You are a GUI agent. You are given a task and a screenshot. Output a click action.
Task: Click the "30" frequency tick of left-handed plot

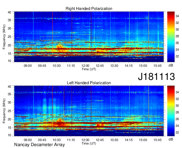9,102
